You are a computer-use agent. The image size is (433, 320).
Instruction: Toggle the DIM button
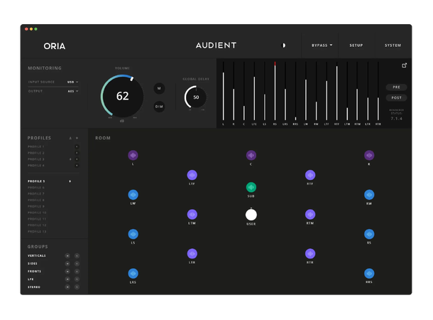(x=159, y=107)
